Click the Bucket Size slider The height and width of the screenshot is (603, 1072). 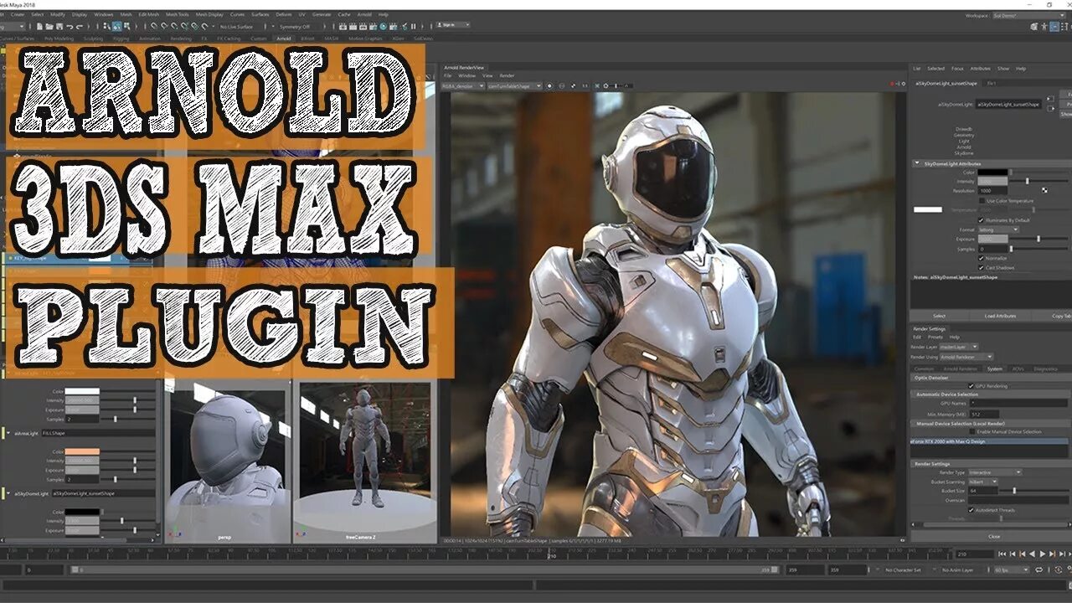coord(1034,491)
